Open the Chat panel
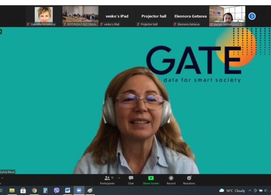The height and width of the screenshot is (195, 271). pos(131,180)
